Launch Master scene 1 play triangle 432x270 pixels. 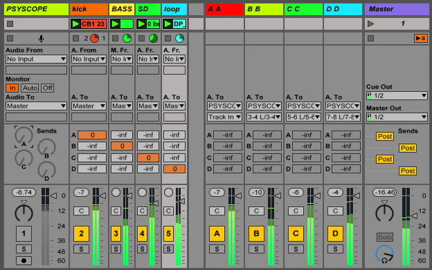tap(371, 24)
